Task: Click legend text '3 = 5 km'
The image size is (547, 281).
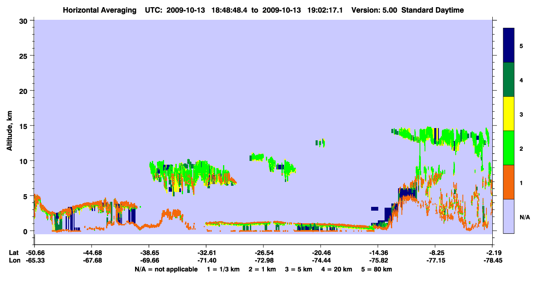Action: coord(298,269)
